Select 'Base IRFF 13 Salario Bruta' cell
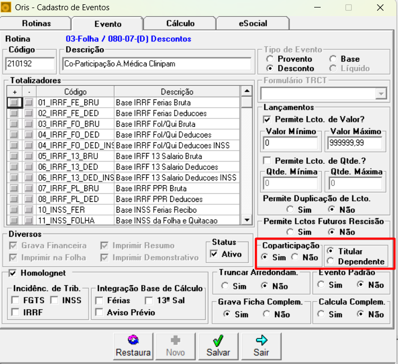Viewport: 398px width, 364px height. point(177,156)
